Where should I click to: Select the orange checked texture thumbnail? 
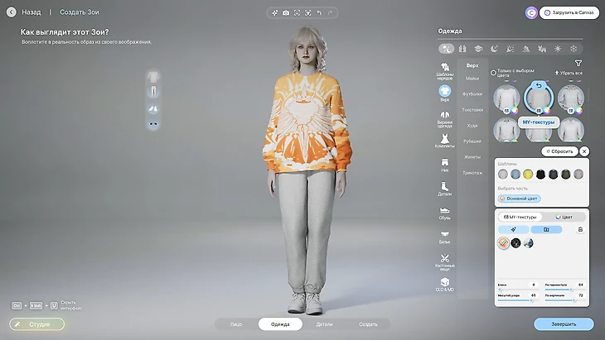[503, 243]
